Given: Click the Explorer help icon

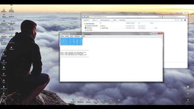Looking at the screenshot, I should click(x=185, y=20).
